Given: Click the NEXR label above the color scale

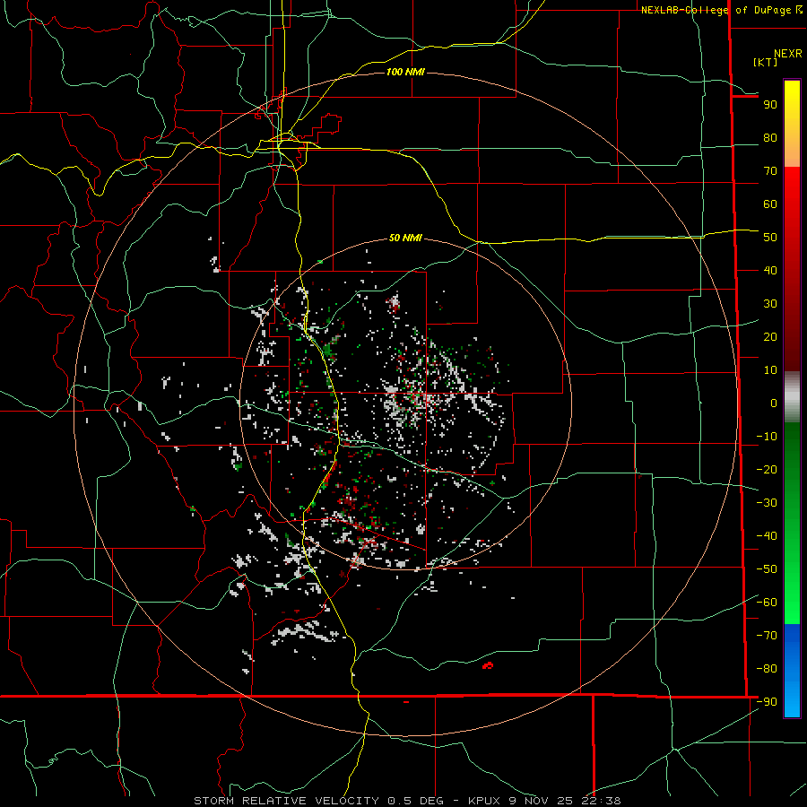Looking at the screenshot, I should 788,54.
